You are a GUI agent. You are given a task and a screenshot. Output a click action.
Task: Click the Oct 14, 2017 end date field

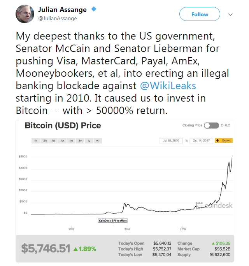[x=202, y=140]
